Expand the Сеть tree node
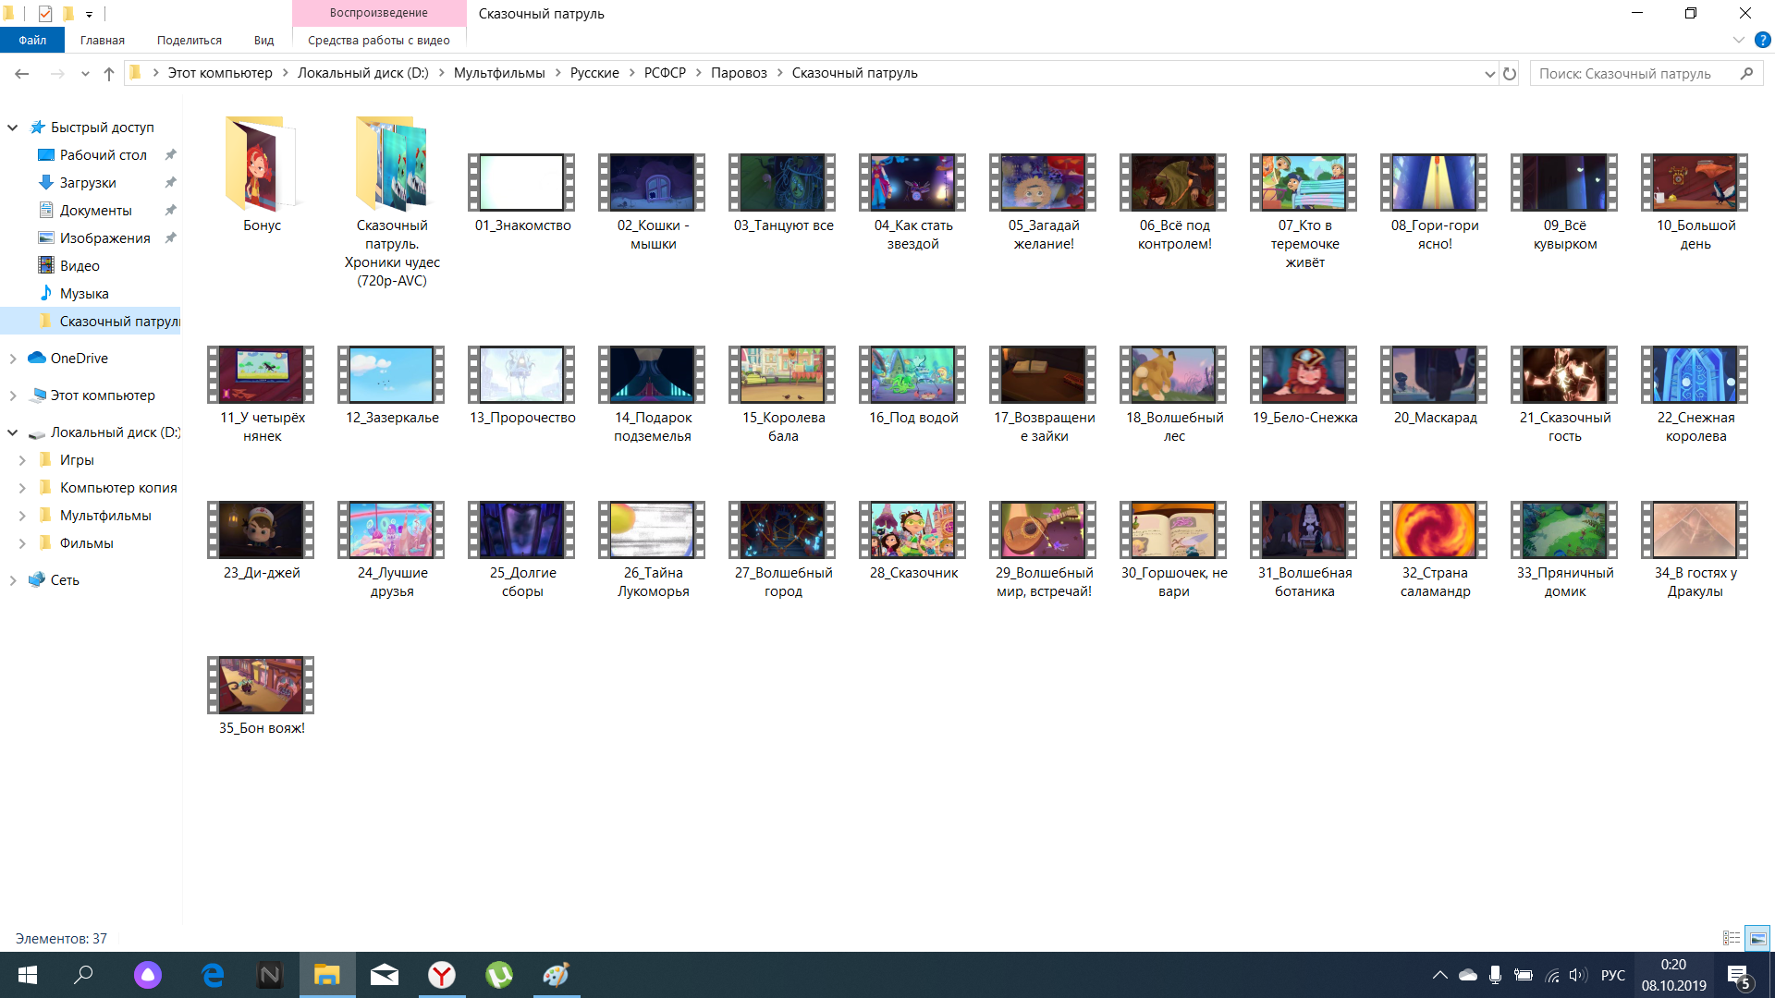Screen dimensions: 1775x998 pos(13,580)
